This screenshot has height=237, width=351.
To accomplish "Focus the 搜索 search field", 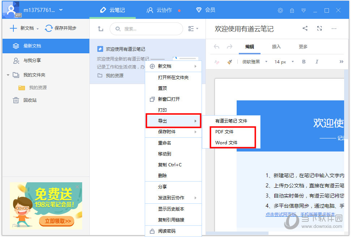I will click(x=146, y=29).
